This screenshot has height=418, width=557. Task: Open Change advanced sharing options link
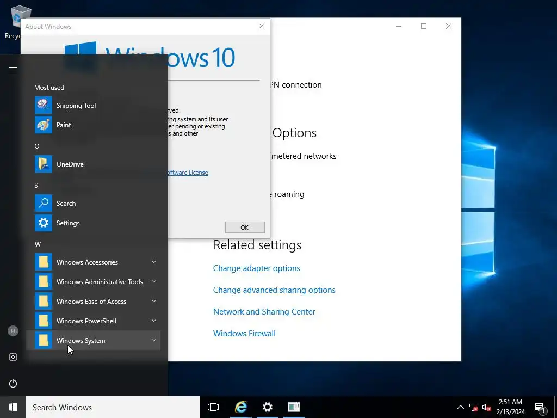tap(274, 290)
